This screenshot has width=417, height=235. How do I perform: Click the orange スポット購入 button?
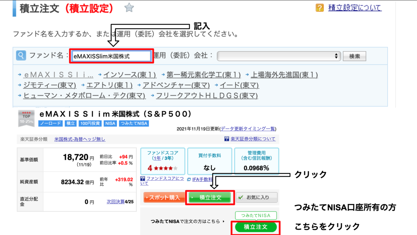click(164, 197)
